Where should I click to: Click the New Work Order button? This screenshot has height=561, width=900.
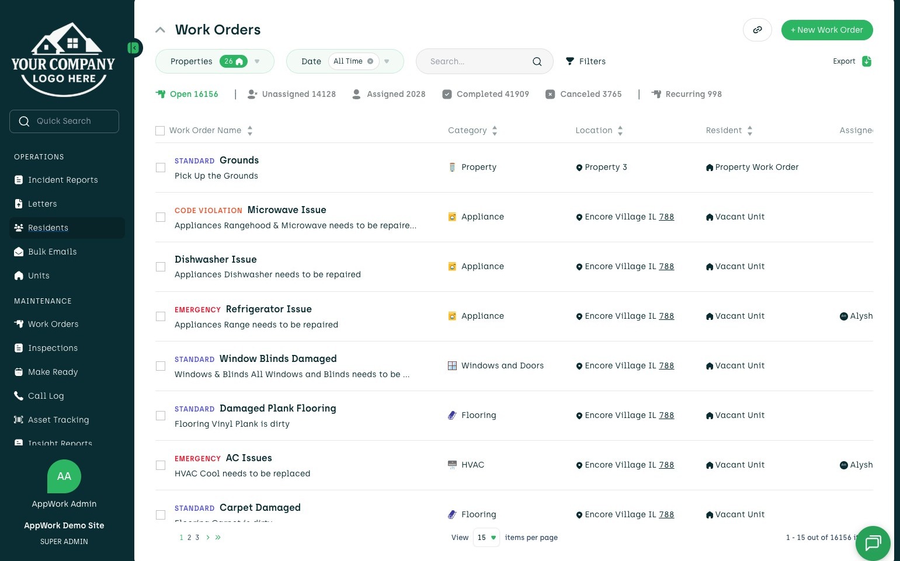(826, 30)
